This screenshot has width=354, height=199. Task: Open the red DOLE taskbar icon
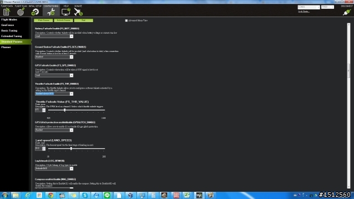click(x=176, y=195)
